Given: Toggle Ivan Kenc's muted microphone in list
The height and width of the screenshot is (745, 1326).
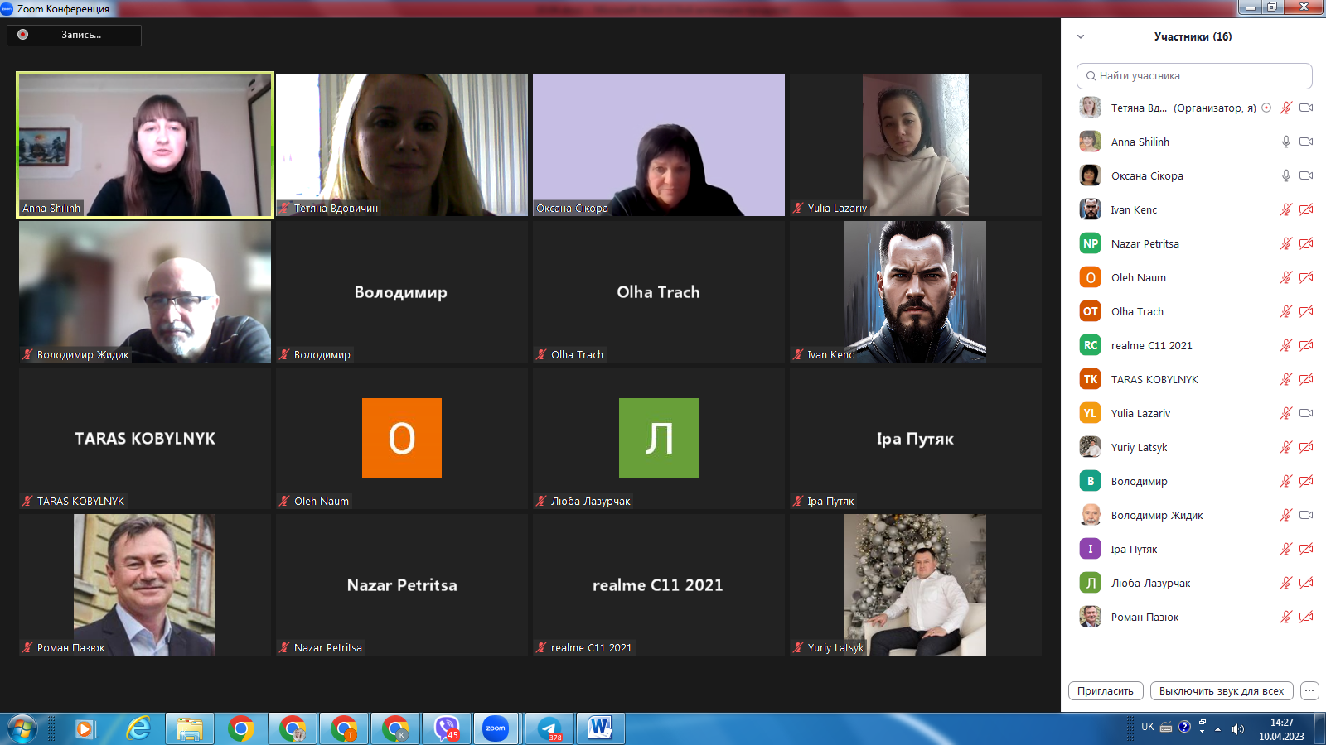Looking at the screenshot, I should click(x=1285, y=209).
